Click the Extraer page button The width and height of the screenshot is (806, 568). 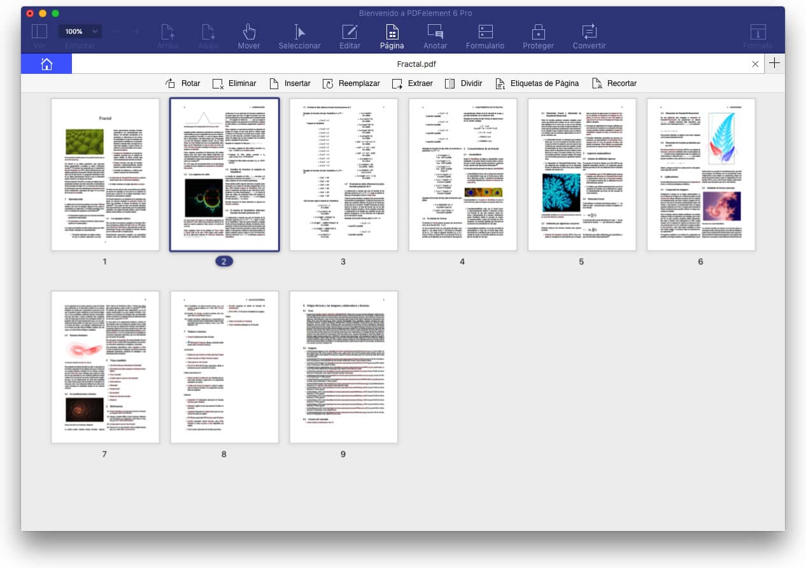(413, 83)
